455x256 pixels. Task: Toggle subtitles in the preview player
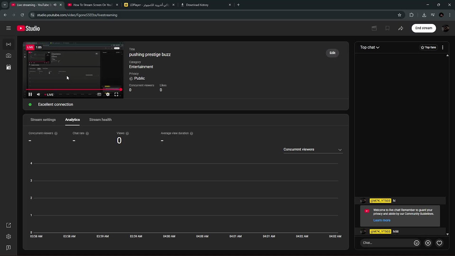pos(99,95)
